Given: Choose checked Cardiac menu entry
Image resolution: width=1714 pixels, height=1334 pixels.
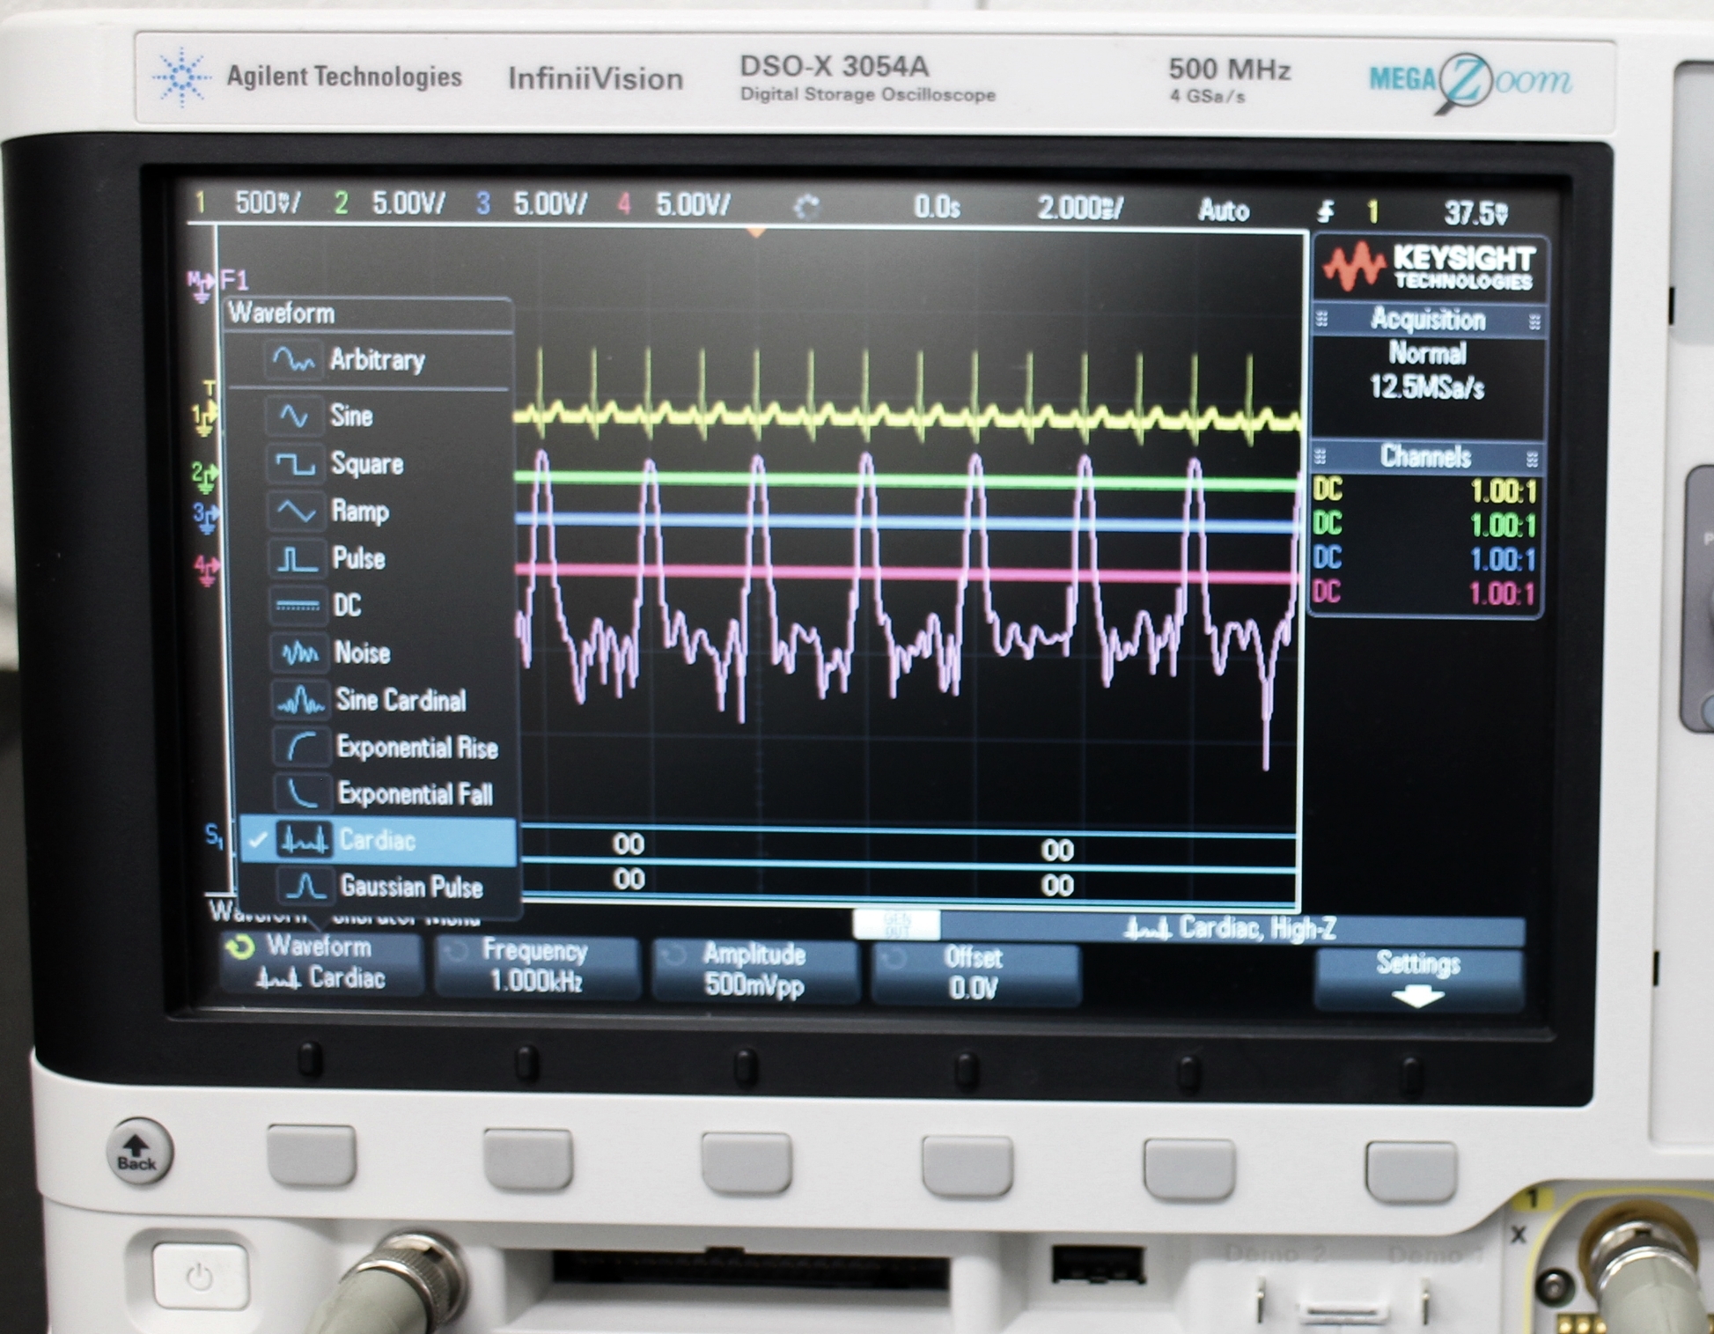Looking at the screenshot, I should point(377,840).
